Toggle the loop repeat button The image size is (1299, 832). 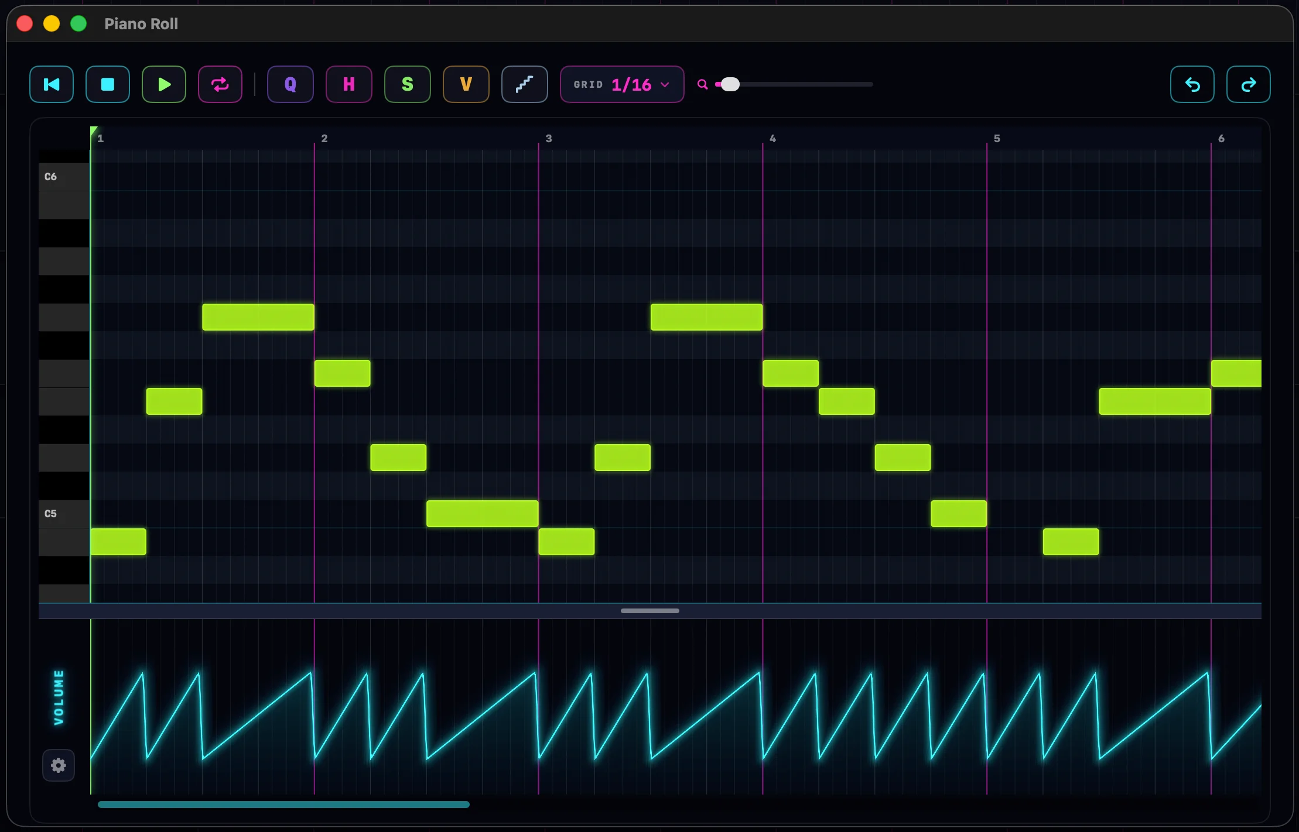click(x=220, y=84)
